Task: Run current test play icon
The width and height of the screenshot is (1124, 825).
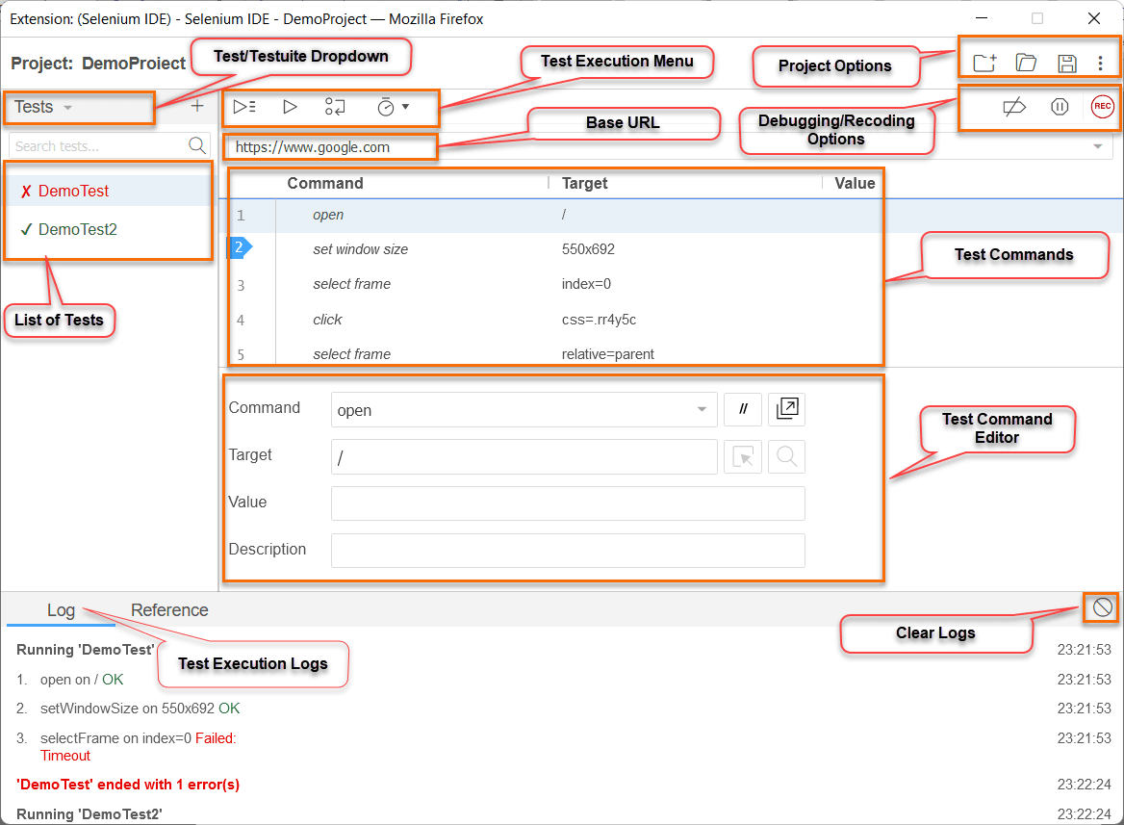Action: click(x=290, y=107)
